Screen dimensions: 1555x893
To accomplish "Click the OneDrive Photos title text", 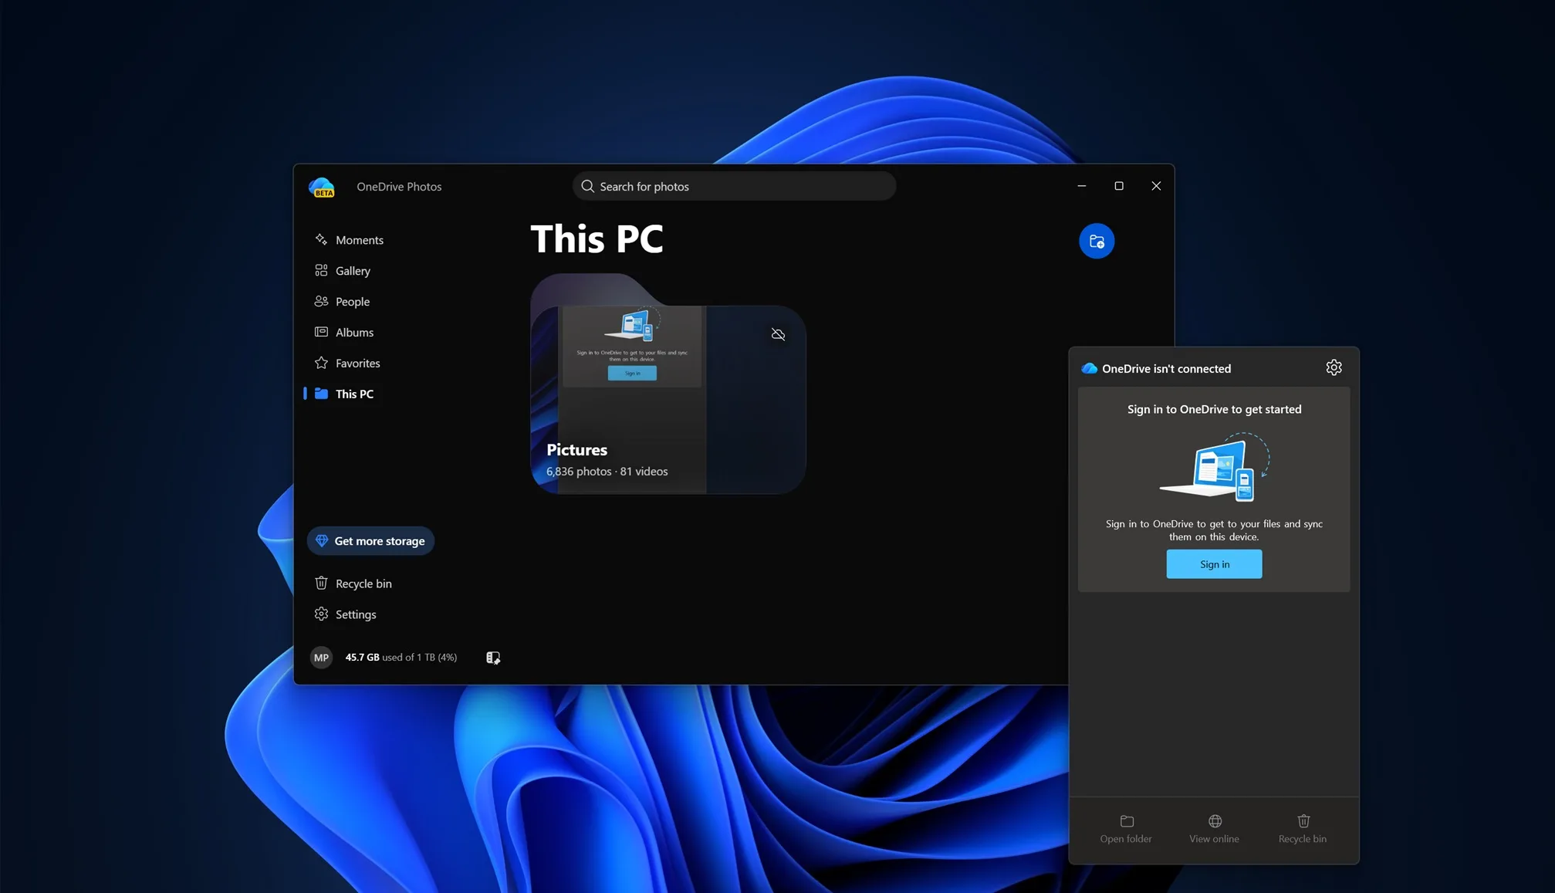I will point(399,187).
